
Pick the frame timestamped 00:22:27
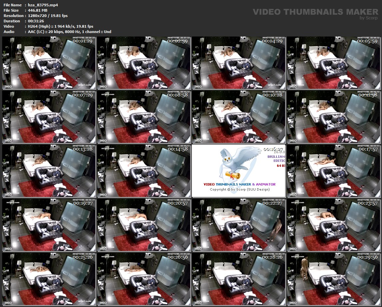tap(238, 225)
